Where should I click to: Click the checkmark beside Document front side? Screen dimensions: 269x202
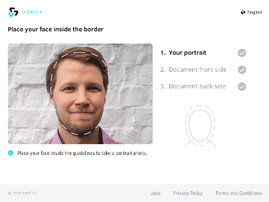(x=242, y=70)
